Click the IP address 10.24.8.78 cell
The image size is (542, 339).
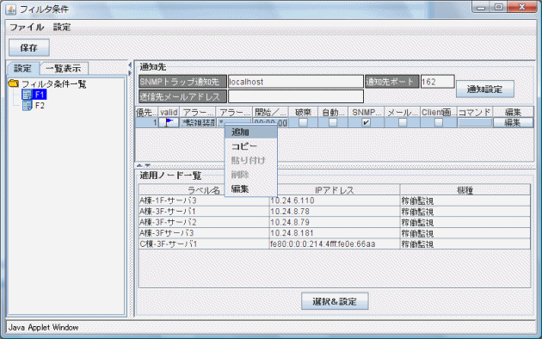(335, 212)
